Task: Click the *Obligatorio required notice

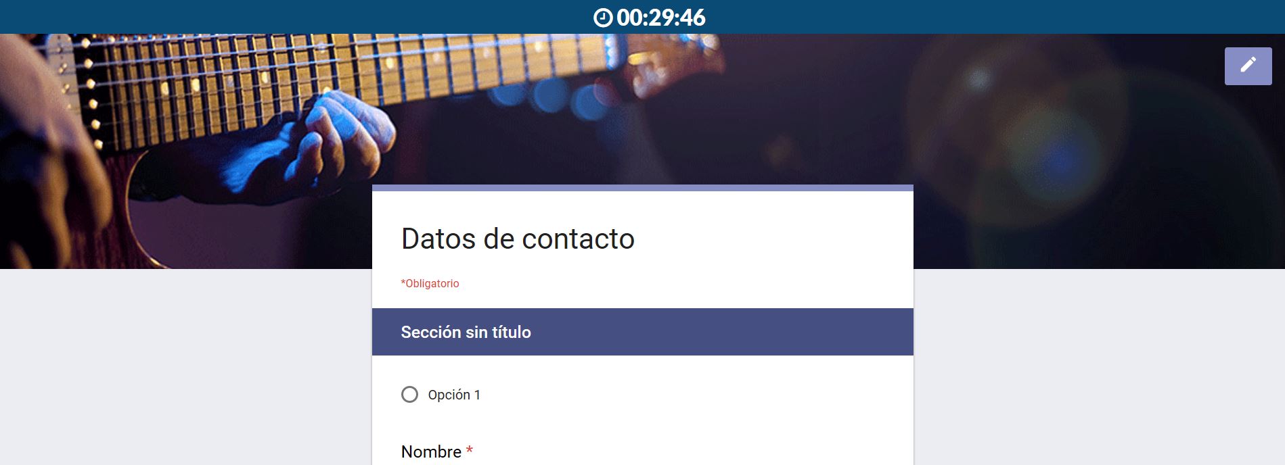Action: (430, 283)
